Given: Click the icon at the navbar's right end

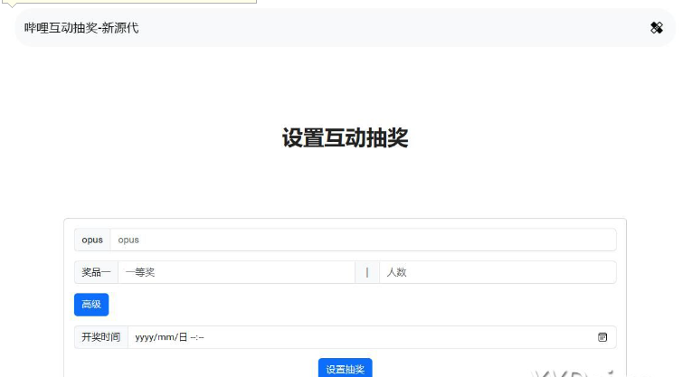Looking at the screenshot, I should 657,28.
